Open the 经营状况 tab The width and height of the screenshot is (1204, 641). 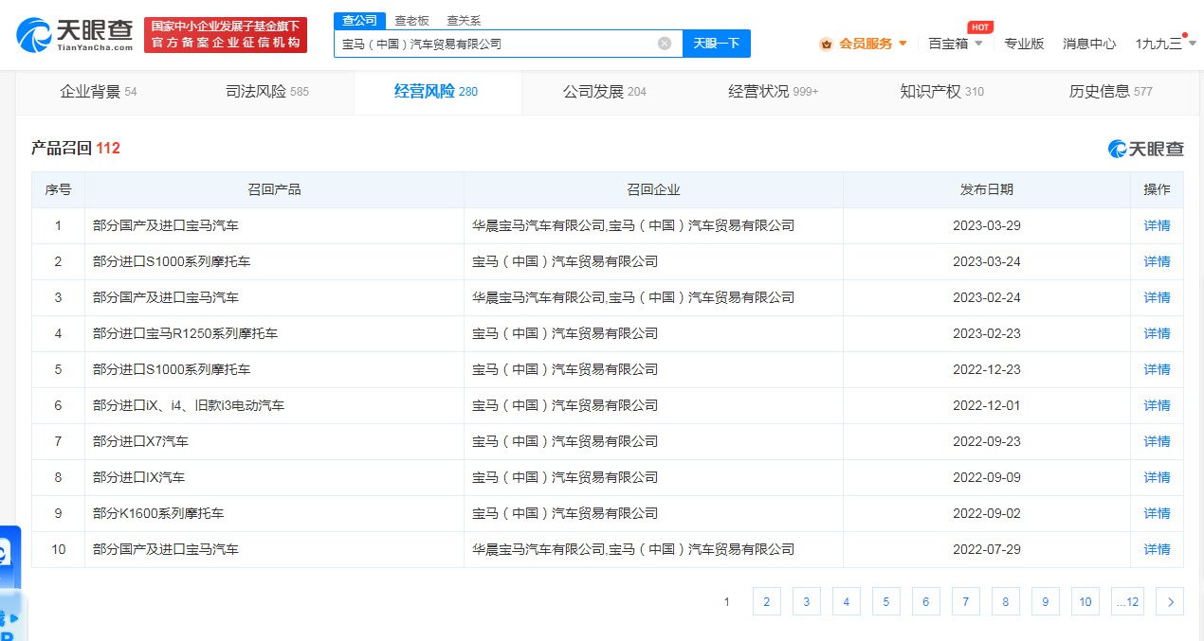[x=773, y=92]
